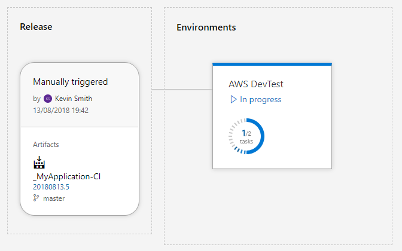
Task: Click the connector line between release and environment
Action: [176, 90]
